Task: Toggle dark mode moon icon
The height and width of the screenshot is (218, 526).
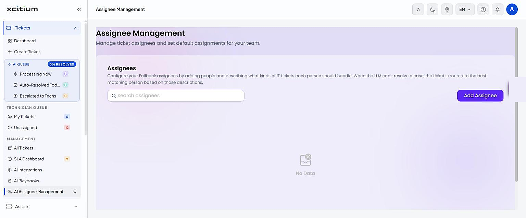Action: [x=433, y=10]
